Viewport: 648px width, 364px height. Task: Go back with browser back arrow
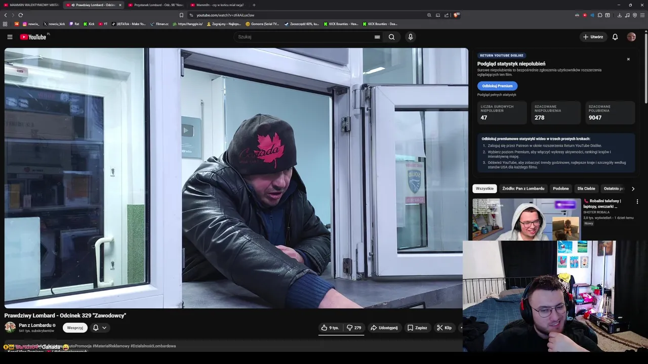6,15
